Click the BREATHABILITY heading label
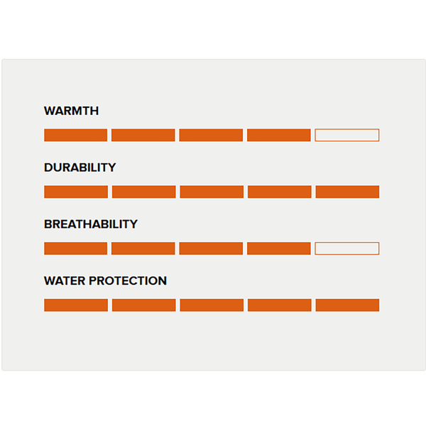426x426 pixels. tap(90, 224)
